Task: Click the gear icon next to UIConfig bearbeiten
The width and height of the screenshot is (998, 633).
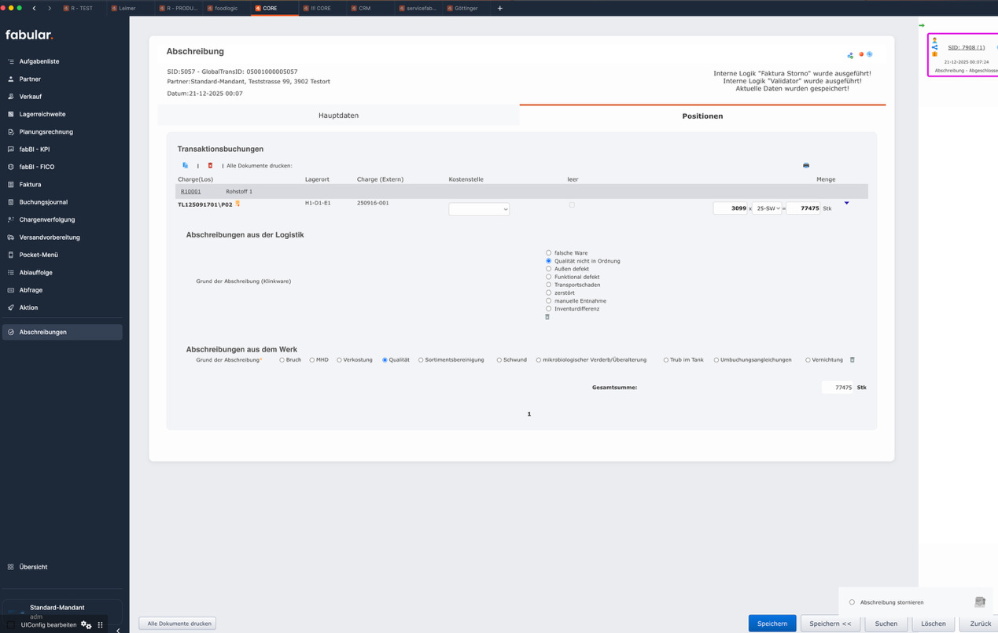Action: (x=85, y=624)
